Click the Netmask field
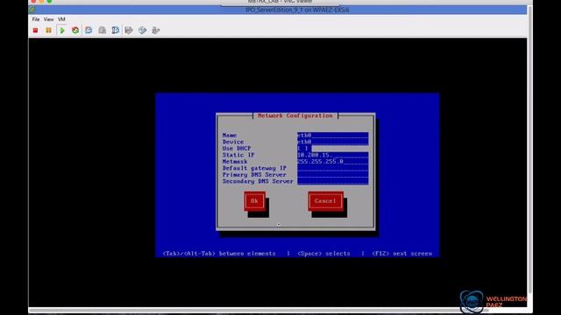The width and height of the screenshot is (561, 315). point(333,161)
